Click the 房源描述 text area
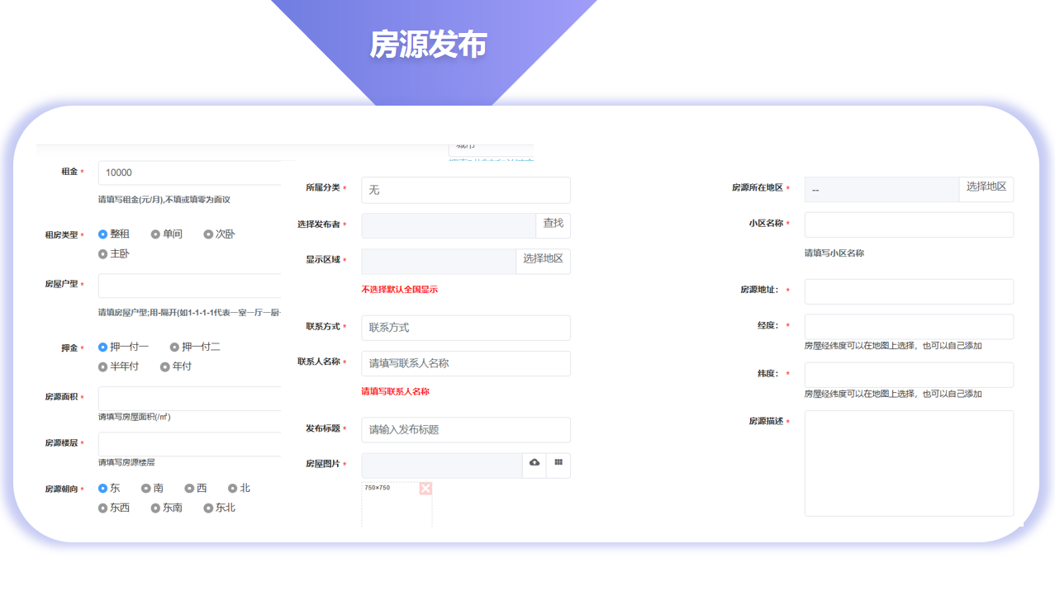 coord(908,463)
